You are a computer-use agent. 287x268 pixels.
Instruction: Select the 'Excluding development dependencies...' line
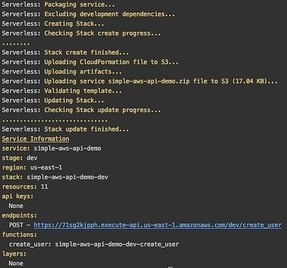point(89,14)
